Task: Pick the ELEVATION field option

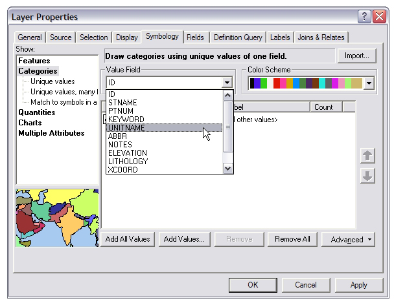Action: (x=128, y=153)
